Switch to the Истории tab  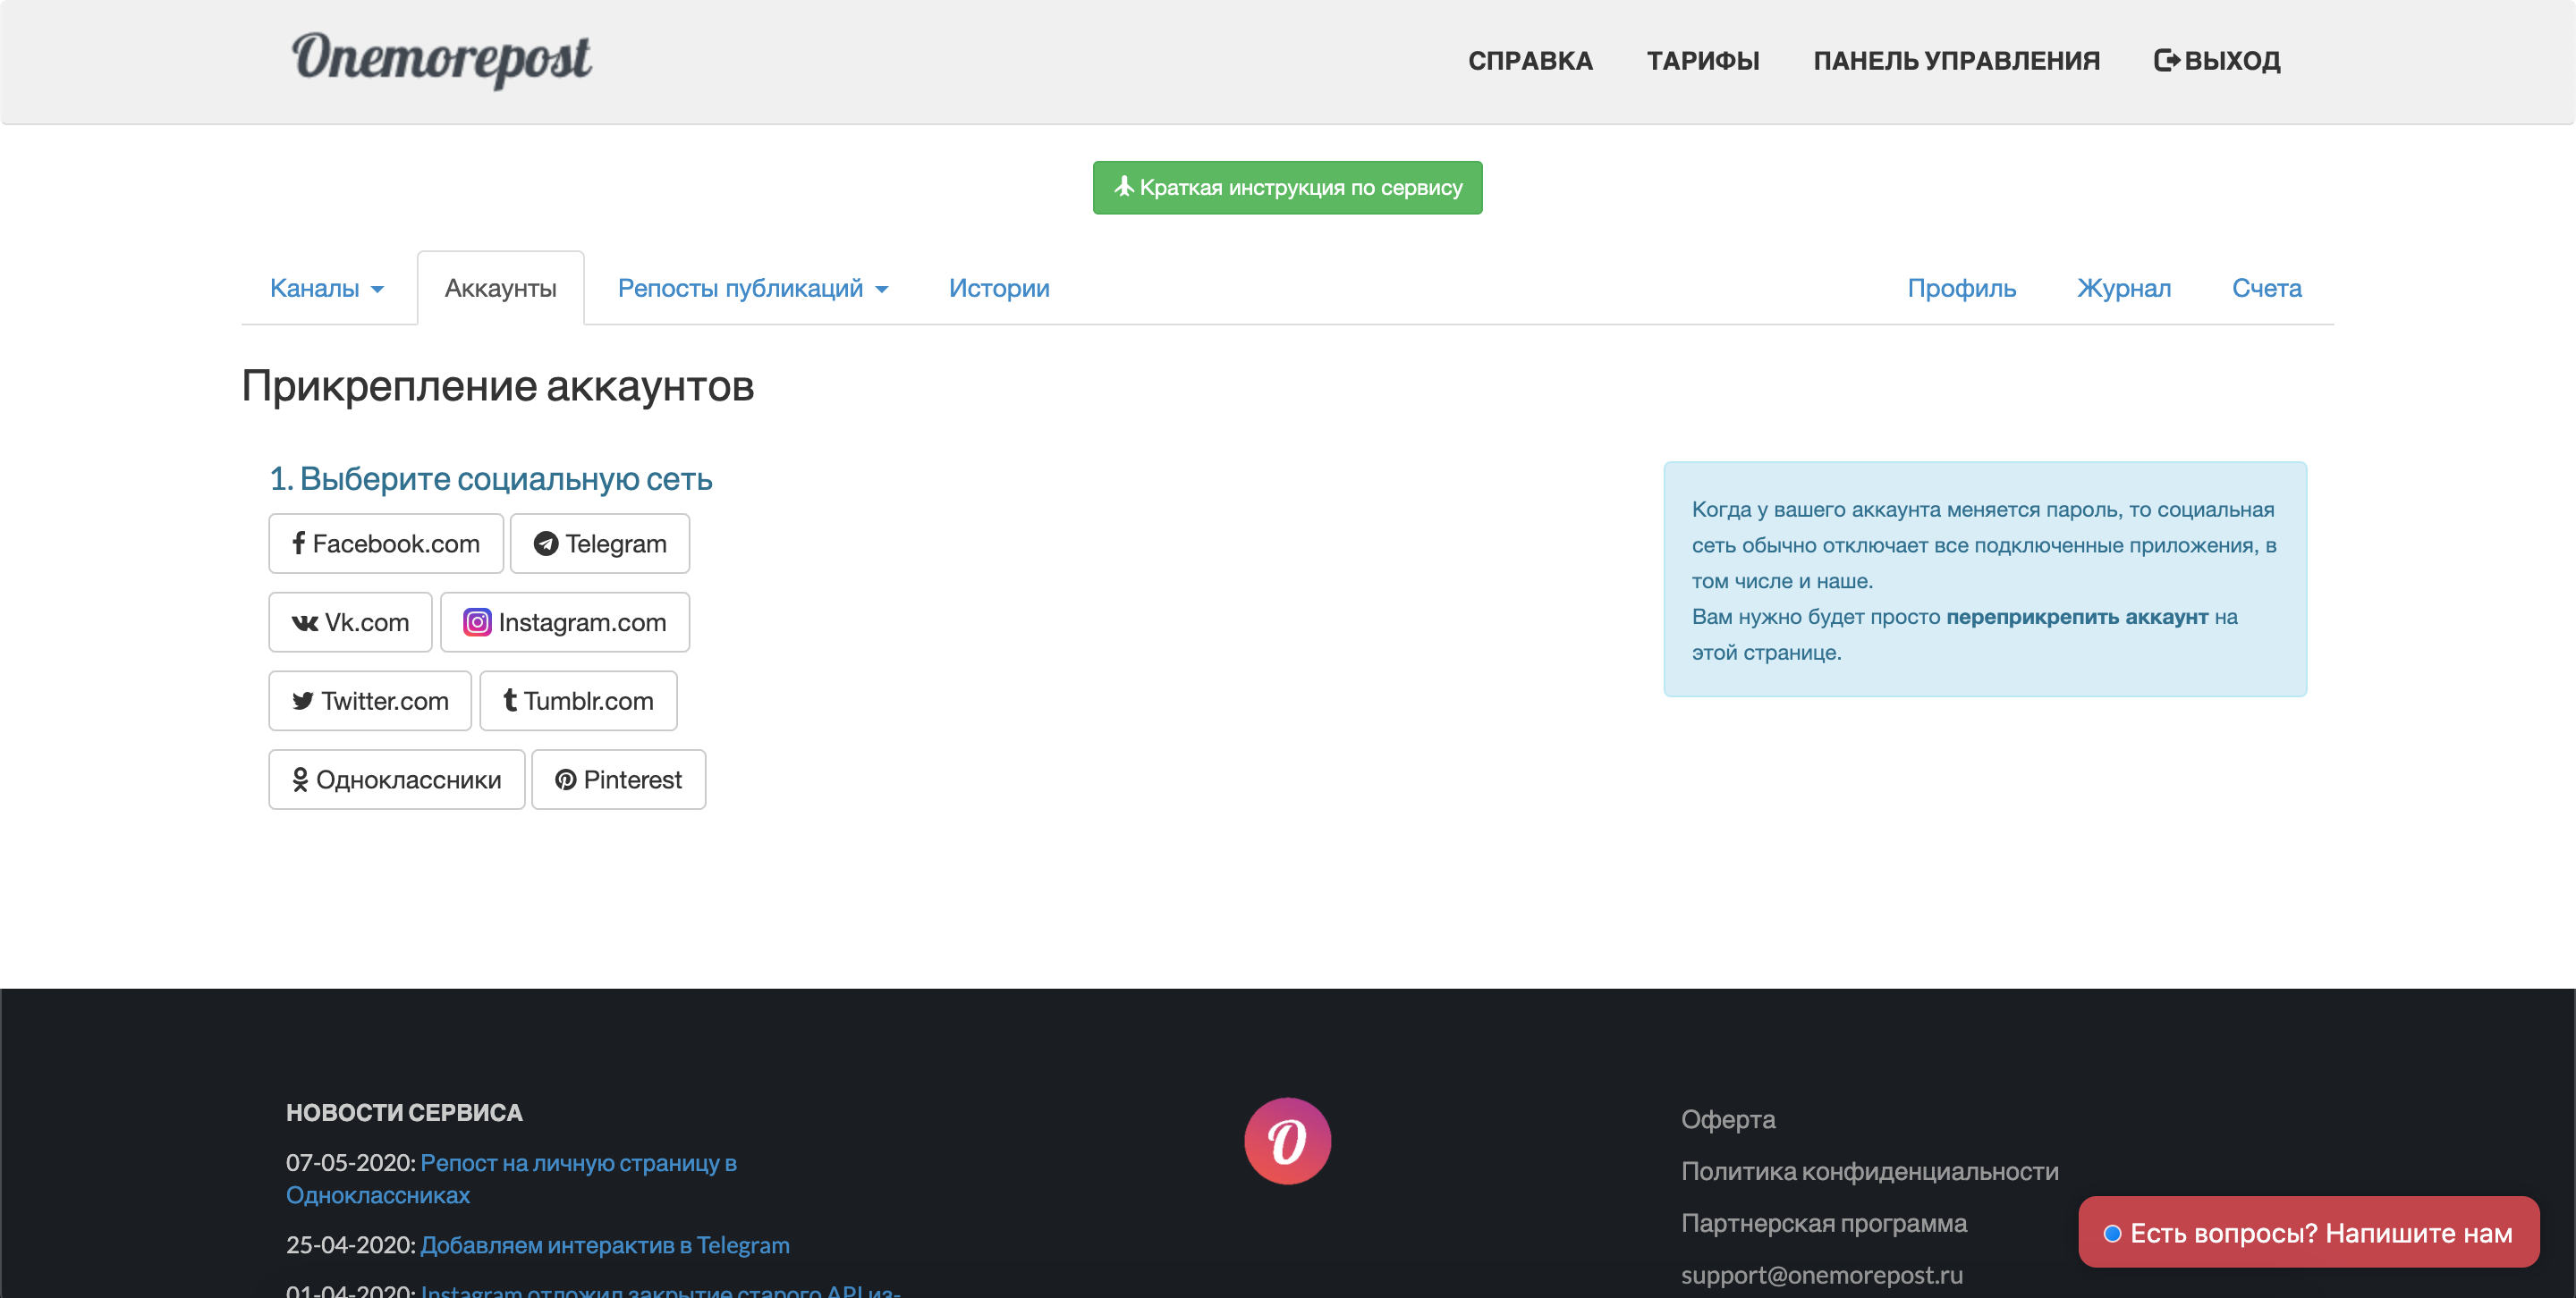tap(999, 288)
